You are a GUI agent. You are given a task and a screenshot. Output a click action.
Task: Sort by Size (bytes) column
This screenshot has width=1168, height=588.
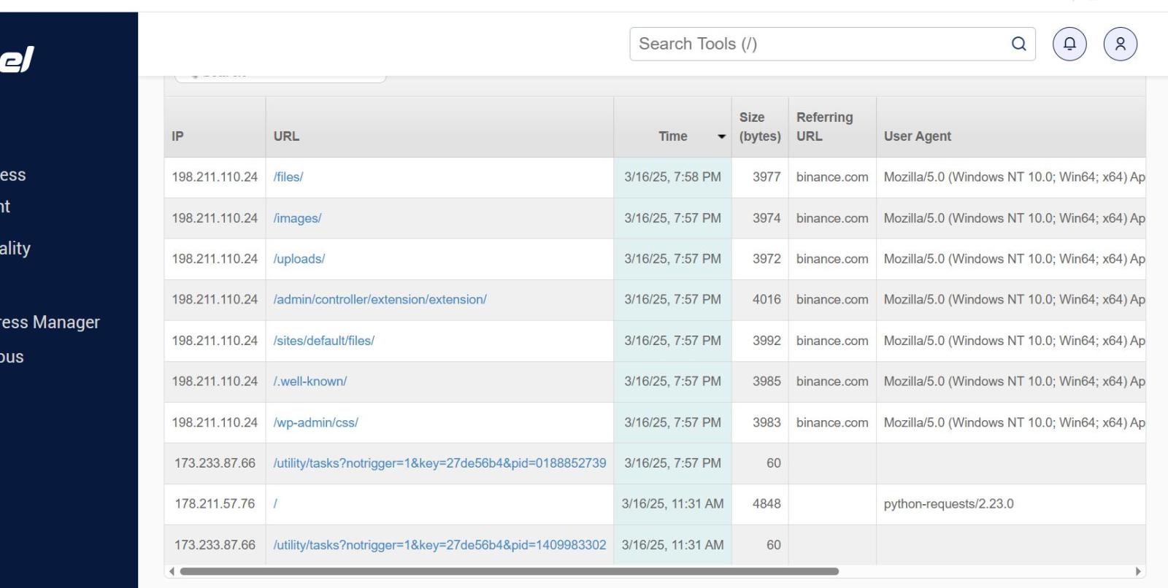pos(759,127)
